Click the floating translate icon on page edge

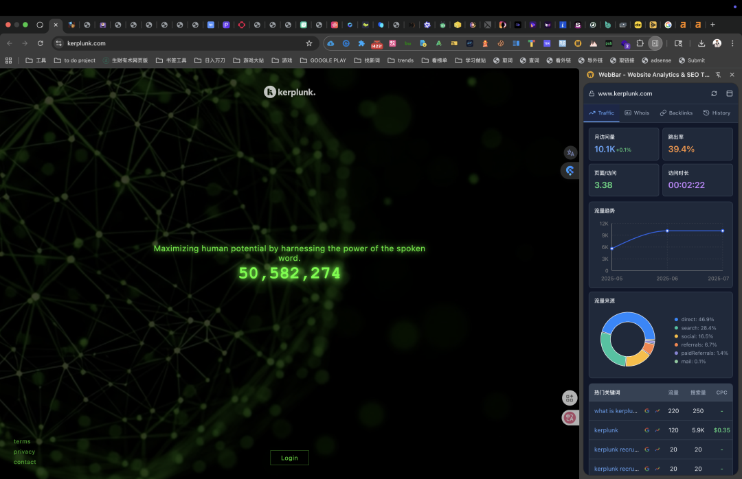(570, 153)
